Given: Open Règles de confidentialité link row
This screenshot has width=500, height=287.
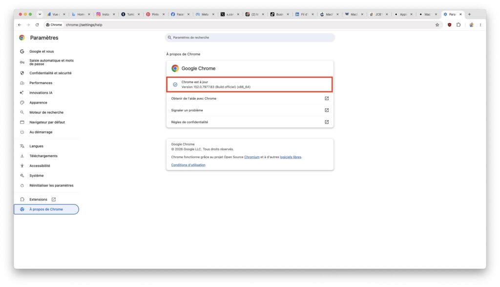Looking at the screenshot, I should (250, 122).
